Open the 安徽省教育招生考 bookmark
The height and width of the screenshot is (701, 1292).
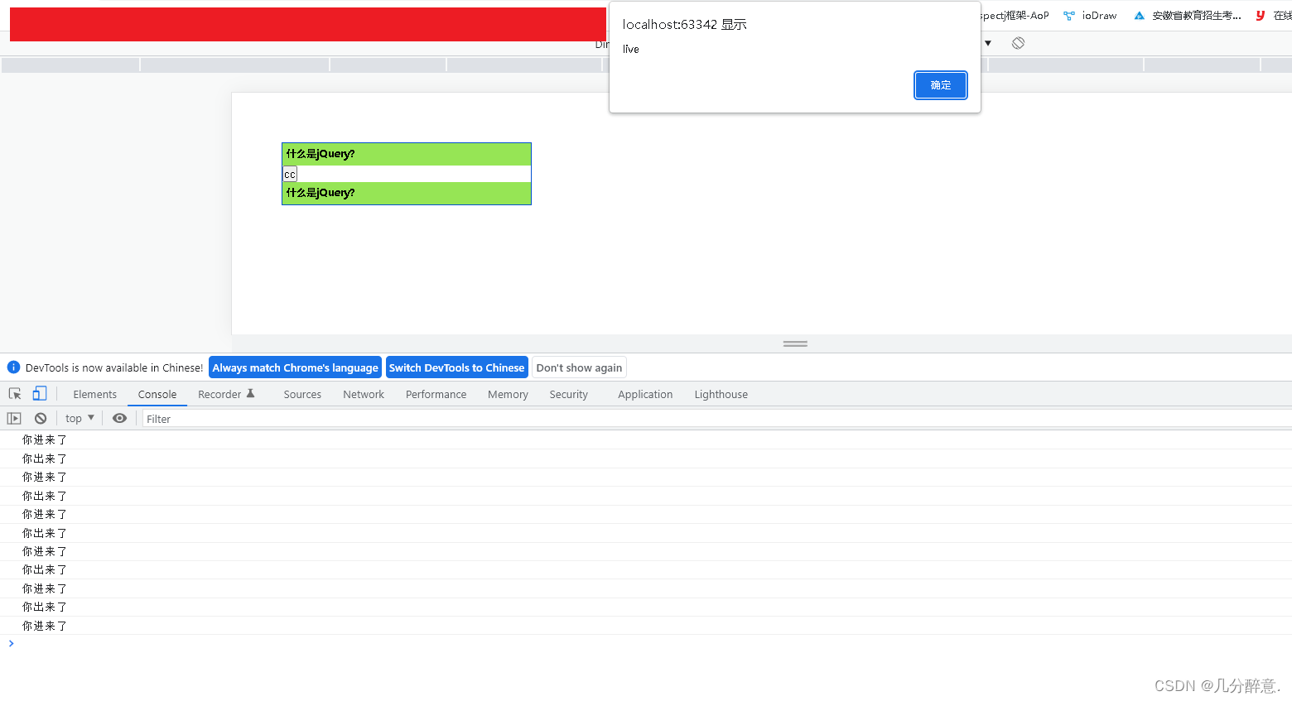(x=1188, y=16)
